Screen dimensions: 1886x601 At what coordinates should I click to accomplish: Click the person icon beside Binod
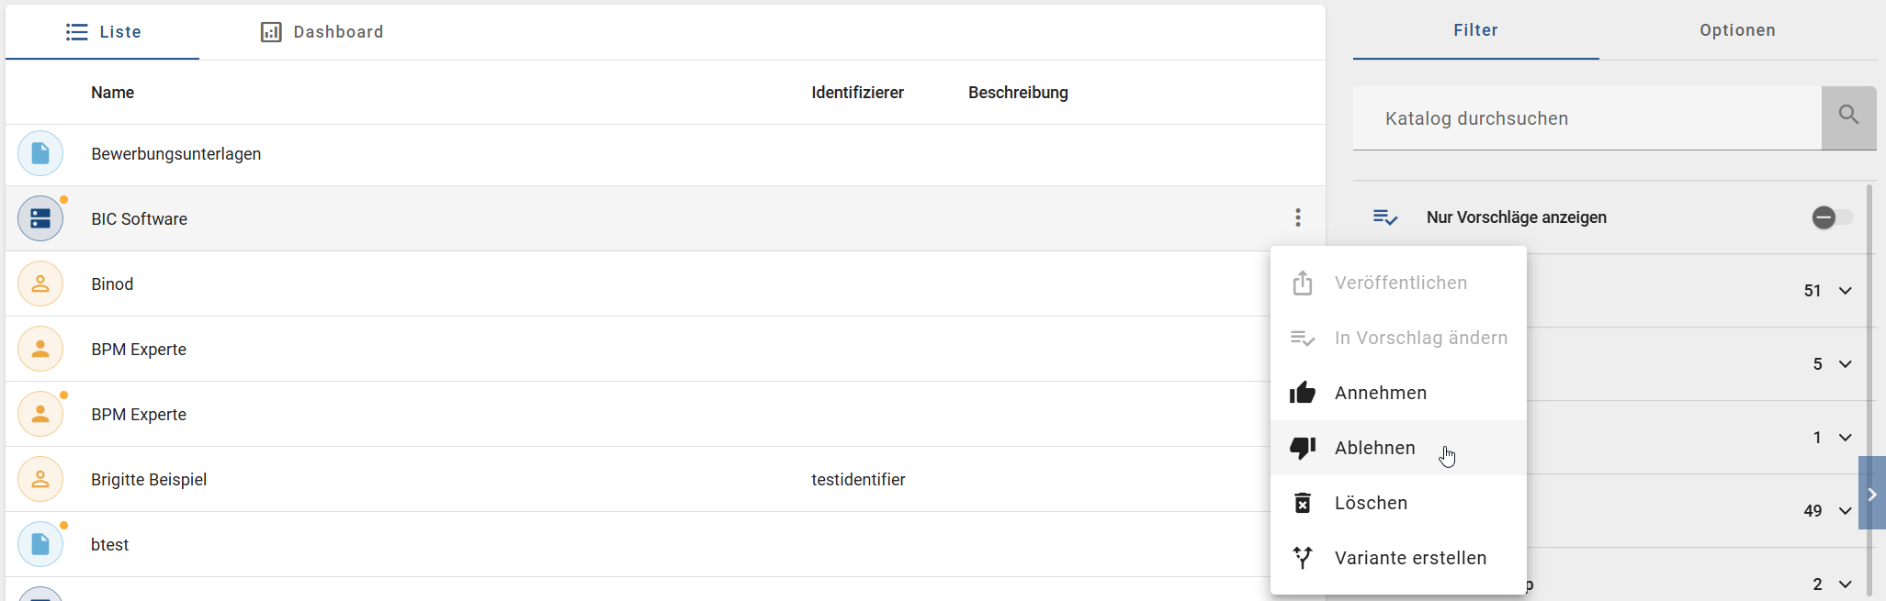pyautogui.click(x=40, y=284)
